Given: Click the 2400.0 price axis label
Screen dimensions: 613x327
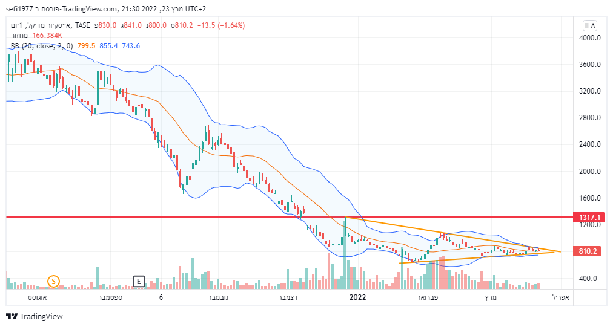Looking at the screenshot, I should coord(589,144).
